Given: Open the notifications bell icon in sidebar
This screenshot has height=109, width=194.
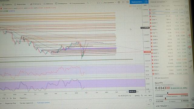Looking at the screenshot, I should click(190, 54).
